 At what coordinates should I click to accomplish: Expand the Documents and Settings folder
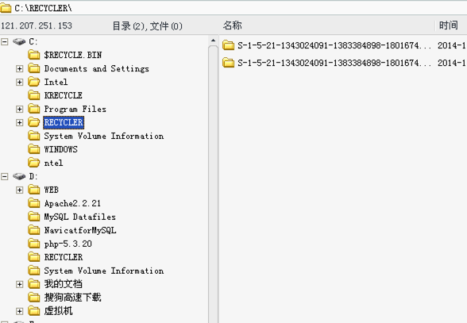point(19,69)
